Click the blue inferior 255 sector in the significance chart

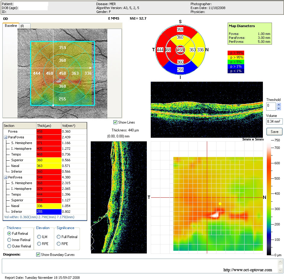(x=180, y=70)
